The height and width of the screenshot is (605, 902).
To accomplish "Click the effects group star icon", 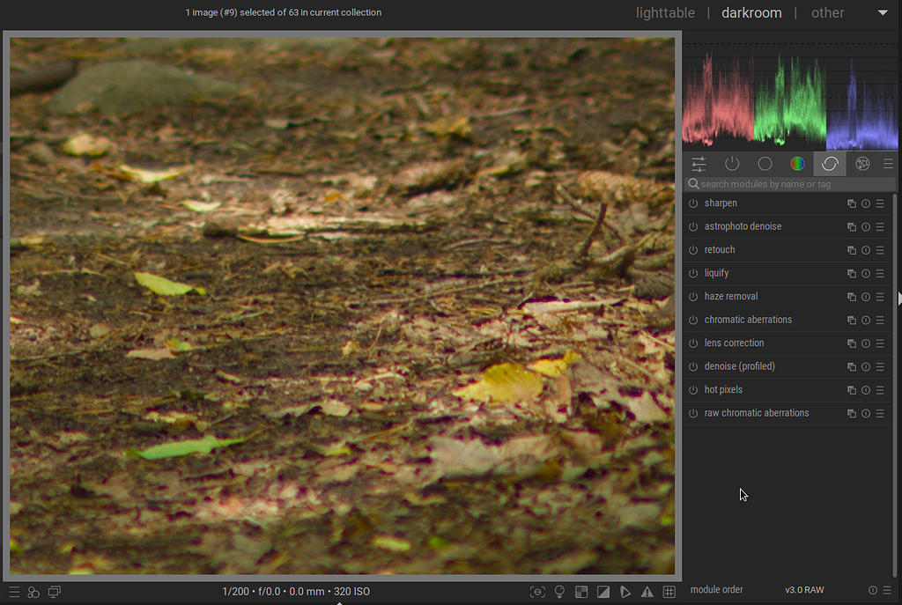I will click(861, 163).
